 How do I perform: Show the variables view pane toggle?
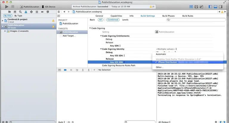[221, 122]
